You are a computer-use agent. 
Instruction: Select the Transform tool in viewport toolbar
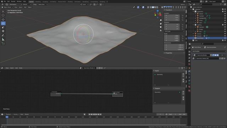pos(3,31)
